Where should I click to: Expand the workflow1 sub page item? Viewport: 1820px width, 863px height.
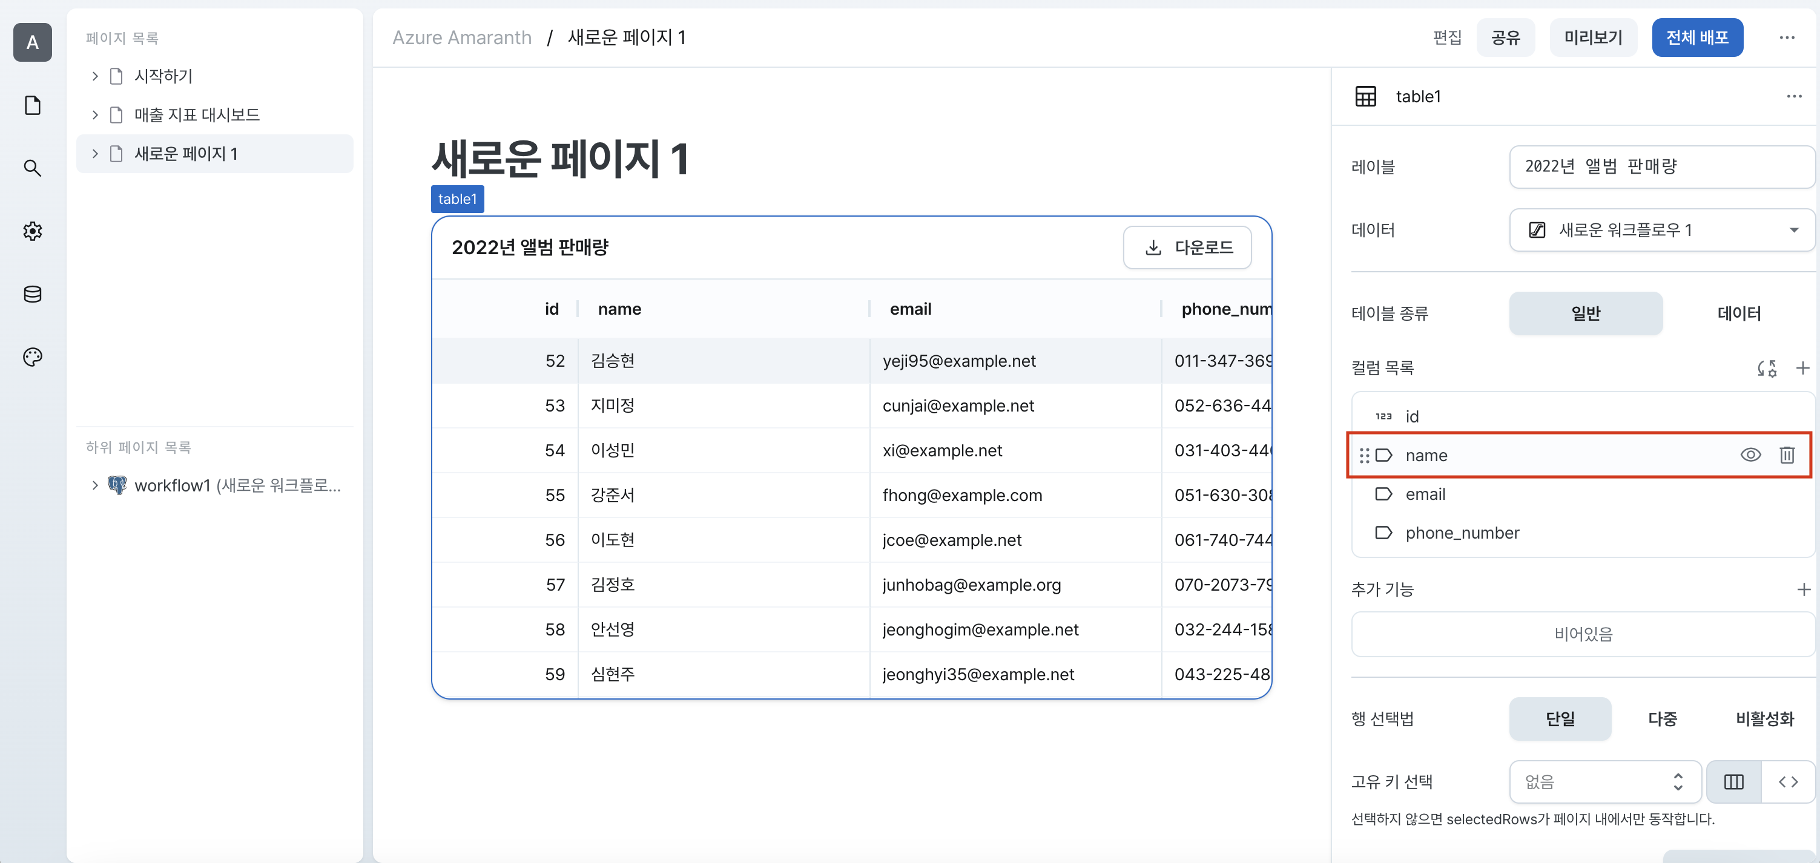tap(94, 485)
